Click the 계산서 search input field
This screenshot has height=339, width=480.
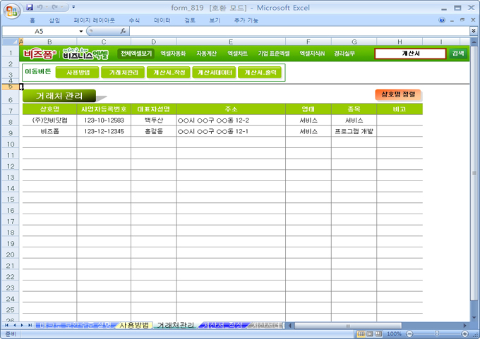coord(410,54)
